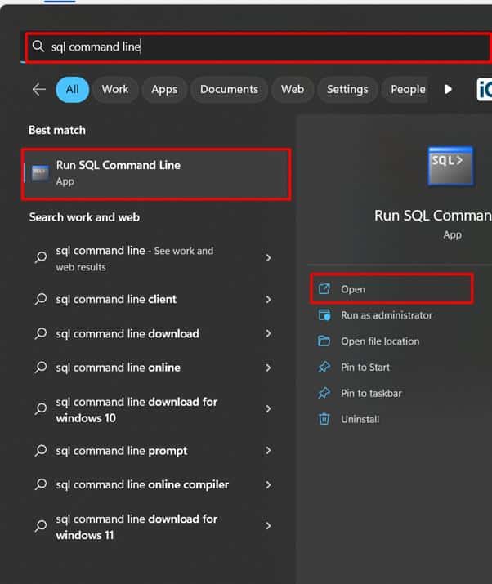The height and width of the screenshot is (584, 492).
Task: Click search icon beside 'sql command line prompt'
Action: coord(41,451)
